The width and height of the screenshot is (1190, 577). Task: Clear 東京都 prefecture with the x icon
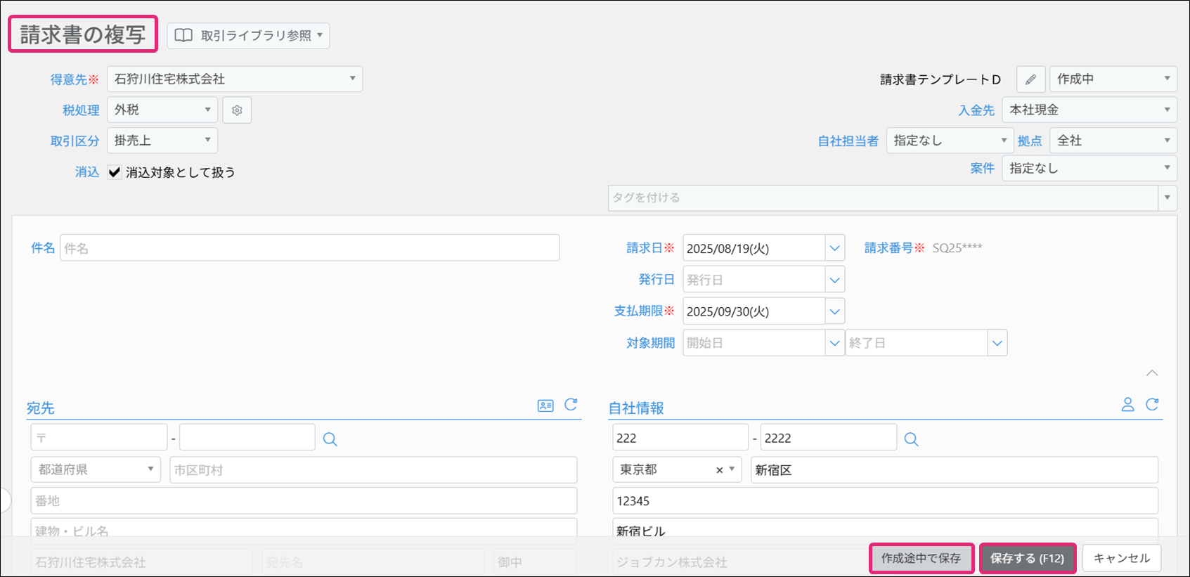point(719,470)
